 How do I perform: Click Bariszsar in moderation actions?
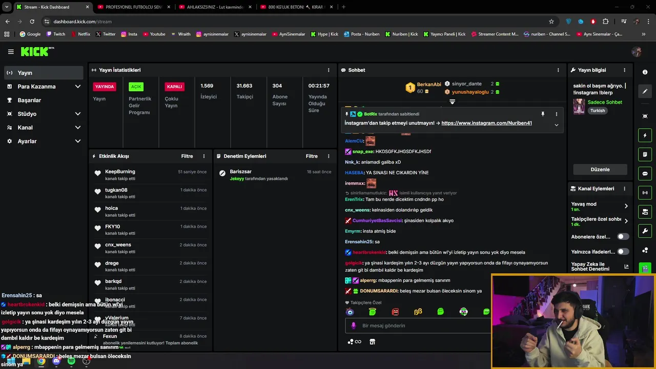pos(241,172)
